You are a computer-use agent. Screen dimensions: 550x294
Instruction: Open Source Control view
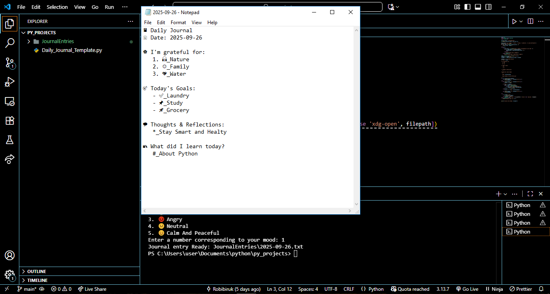coord(10,62)
